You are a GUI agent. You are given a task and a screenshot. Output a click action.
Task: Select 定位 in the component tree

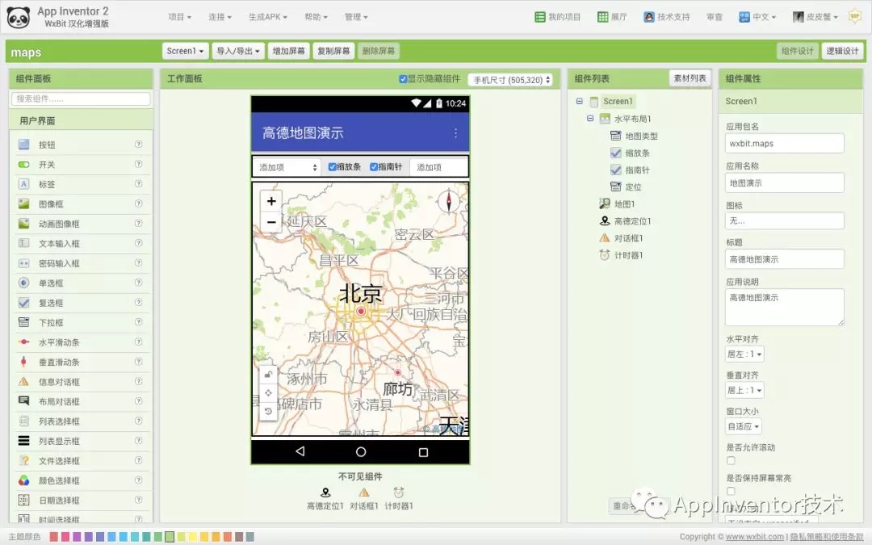[633, 187]
